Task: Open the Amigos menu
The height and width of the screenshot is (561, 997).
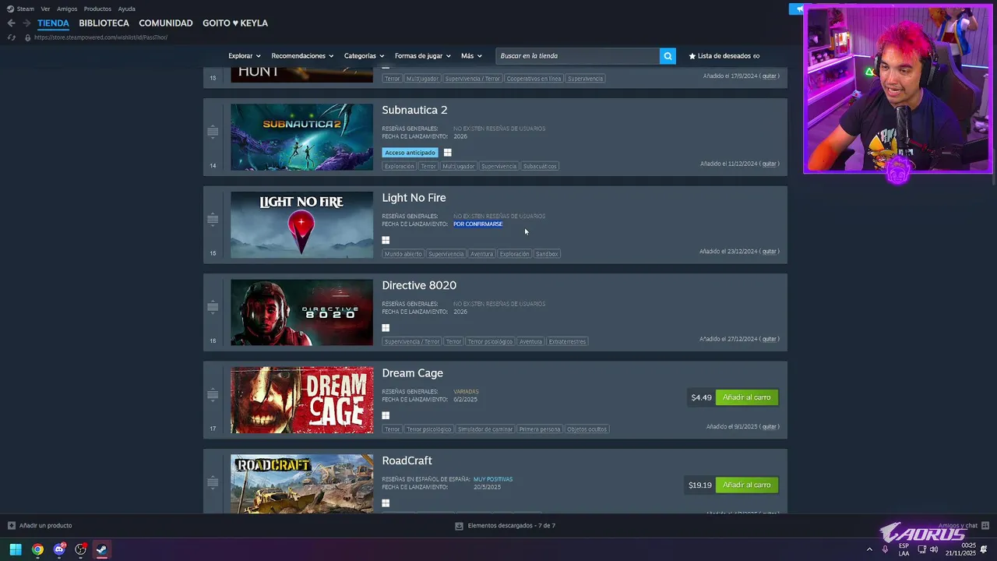Action: click(x=67, y=9)
